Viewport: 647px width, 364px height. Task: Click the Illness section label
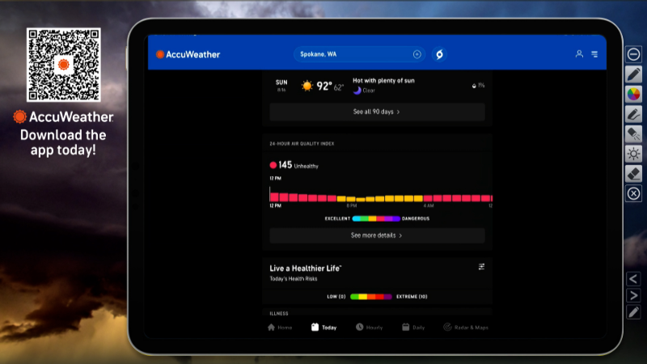tap(279, 314)
